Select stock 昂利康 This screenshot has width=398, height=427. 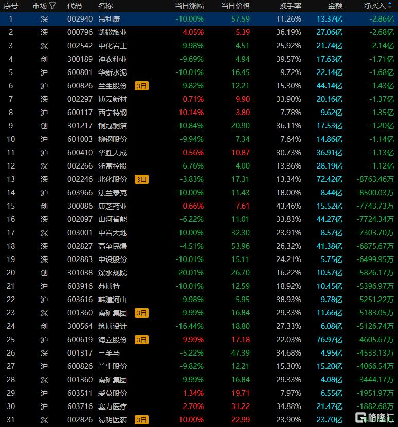tap(109, 19)
